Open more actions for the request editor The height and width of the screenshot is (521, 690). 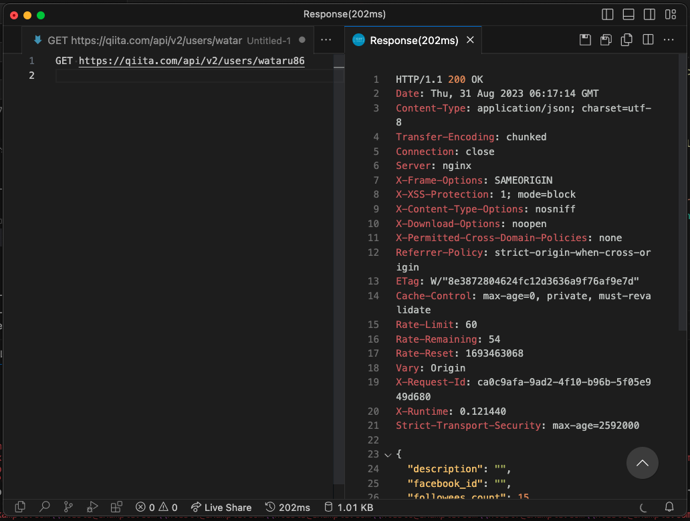[x=326, y=40]
